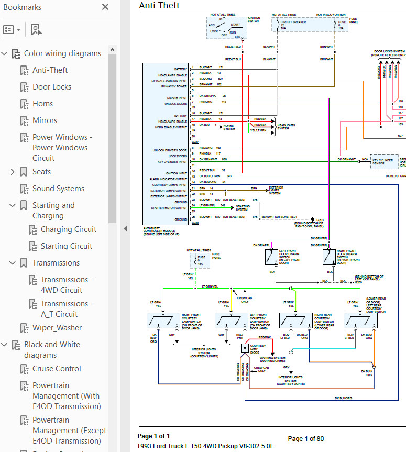This screenshot has width=406, height=452.
Task: Open the Seats bookmark
Action: (x=41, y=171)
